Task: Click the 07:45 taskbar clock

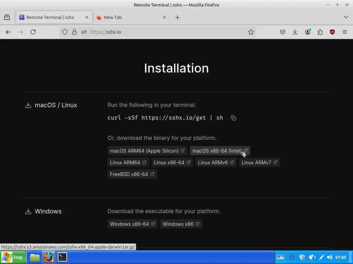Action: (341, 257)
